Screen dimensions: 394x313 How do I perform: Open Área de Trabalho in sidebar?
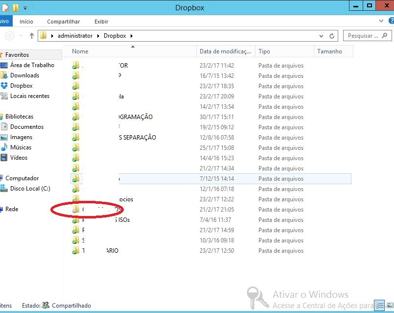(x=32, y=65)
